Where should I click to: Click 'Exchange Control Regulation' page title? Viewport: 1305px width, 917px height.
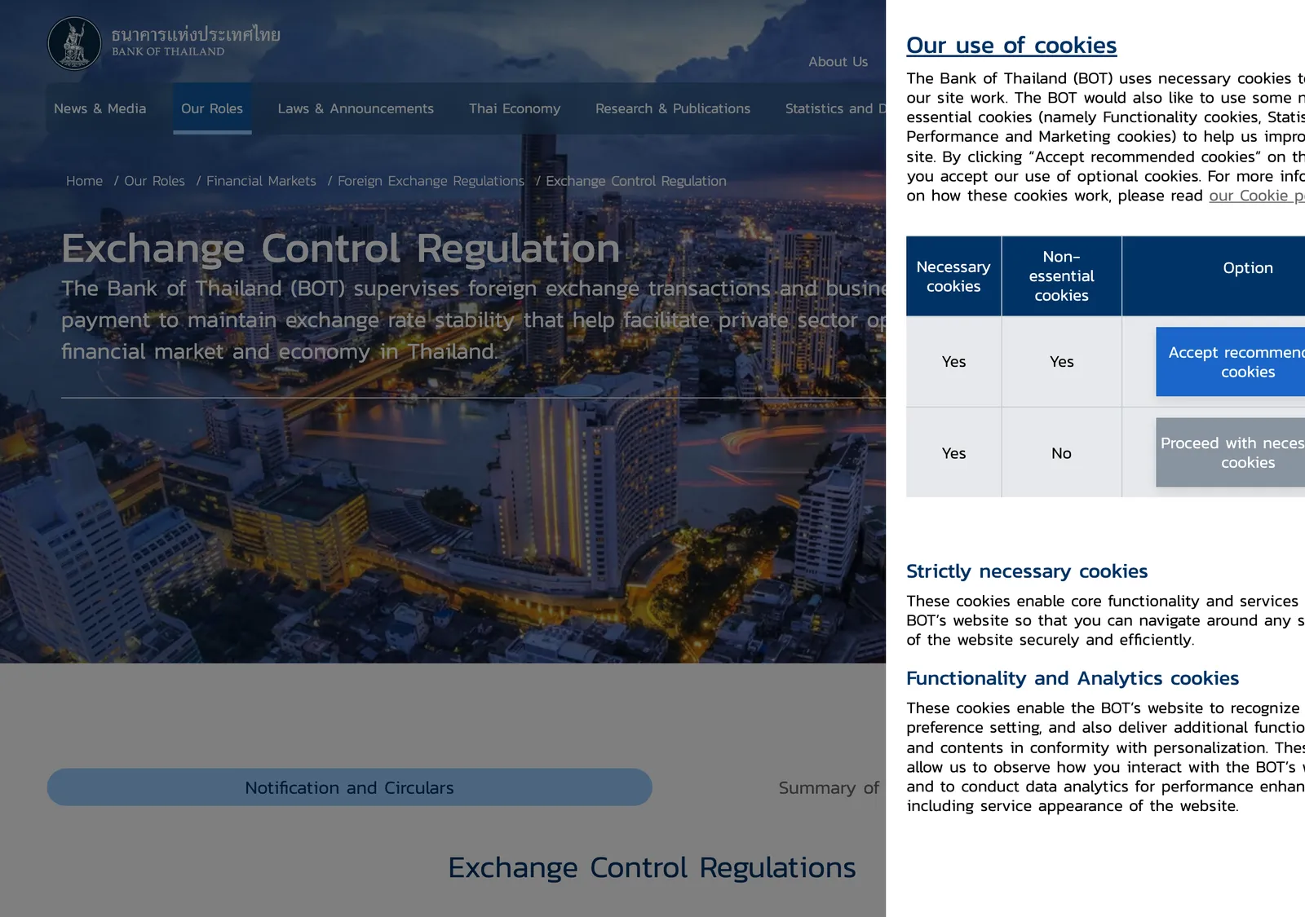[x=341, y=249]
